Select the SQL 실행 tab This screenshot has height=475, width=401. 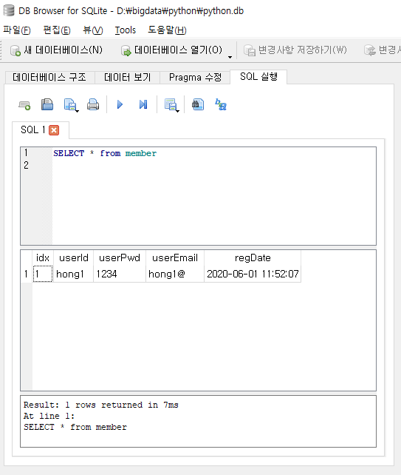(259, 76)
